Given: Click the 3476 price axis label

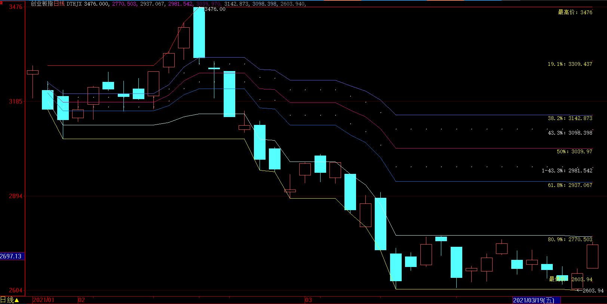Looking at the screenshot, I should pyautogui.click(x=15, y=7).
